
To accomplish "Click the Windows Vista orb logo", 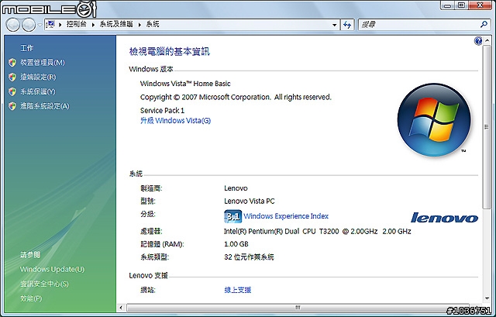I will click(434, 120).
